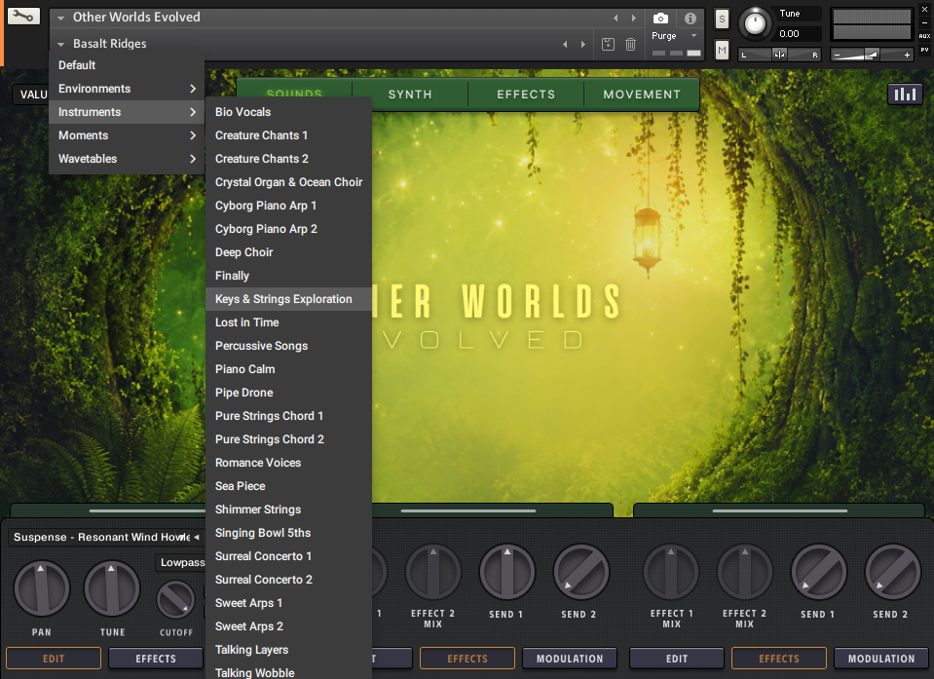Open the Lowpass filter type dropdown
This screenshot has width=934, height=679.
pyautogui.click(x=180, y=562)
